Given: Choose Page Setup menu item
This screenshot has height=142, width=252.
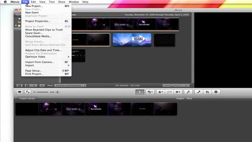Looking at the screenshot, I should (x=46, y=71).
